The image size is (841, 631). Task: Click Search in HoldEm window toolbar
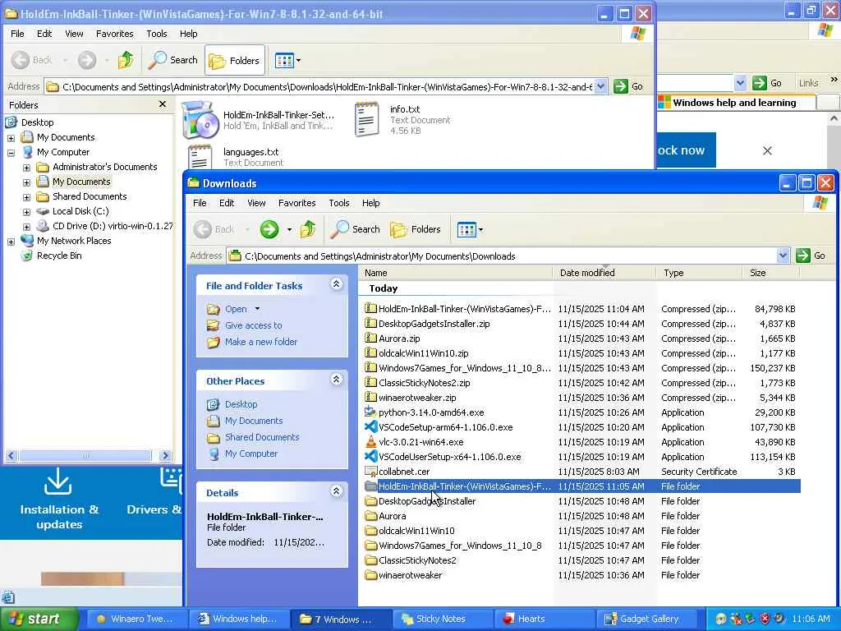(x=172, y=60)
